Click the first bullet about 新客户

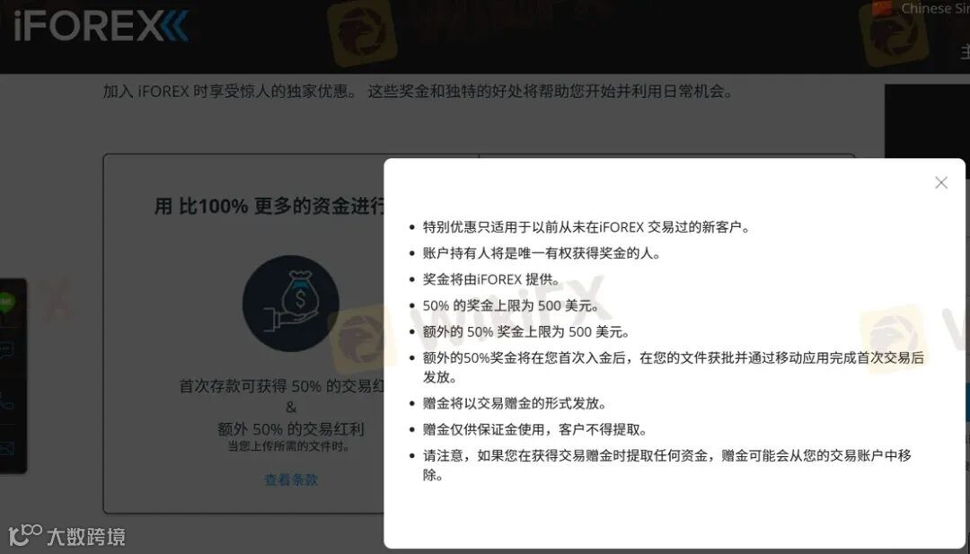coord(586,227)
